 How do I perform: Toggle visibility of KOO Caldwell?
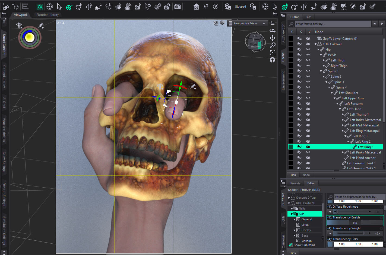(x=308, y=44)
